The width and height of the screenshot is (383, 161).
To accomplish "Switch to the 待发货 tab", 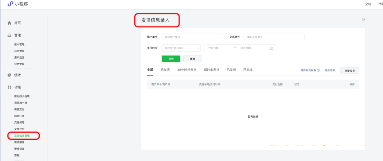I will (x=165, y=70).
